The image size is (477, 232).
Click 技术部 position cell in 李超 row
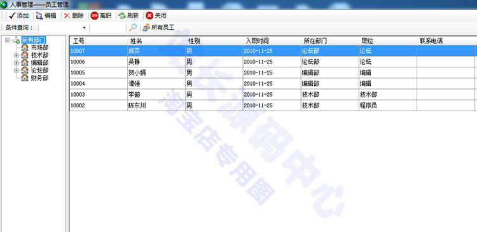pos(388,95)
